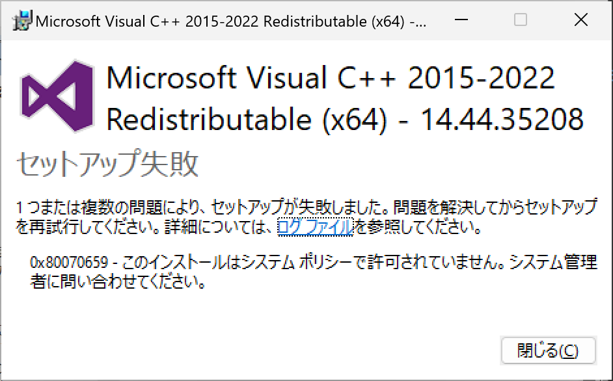Click the 0x80070659 error code text
Viewport: 613px width, 381px height.
69,262
